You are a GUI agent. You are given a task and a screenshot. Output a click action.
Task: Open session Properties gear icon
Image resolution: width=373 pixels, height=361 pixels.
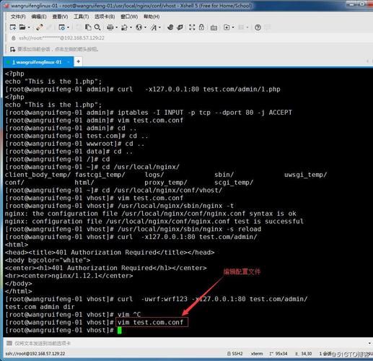(62, 27)
